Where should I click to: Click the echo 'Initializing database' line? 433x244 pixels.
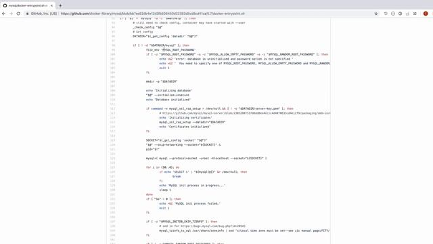pos(169,90)
